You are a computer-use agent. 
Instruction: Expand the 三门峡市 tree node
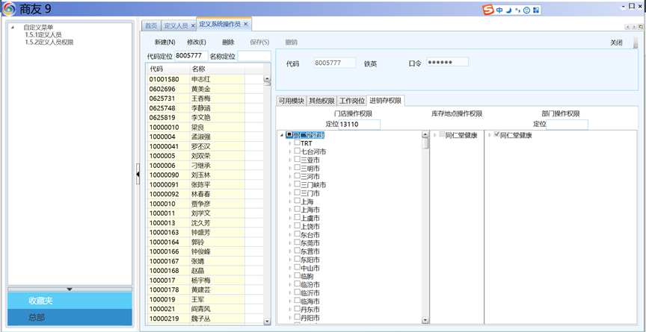pos(290,185)
